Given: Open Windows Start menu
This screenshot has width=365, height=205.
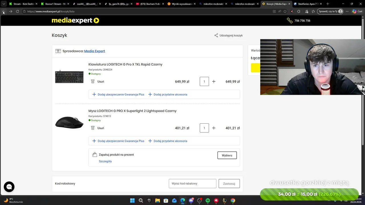Looking at the screenshot, I should coord(132,200).
